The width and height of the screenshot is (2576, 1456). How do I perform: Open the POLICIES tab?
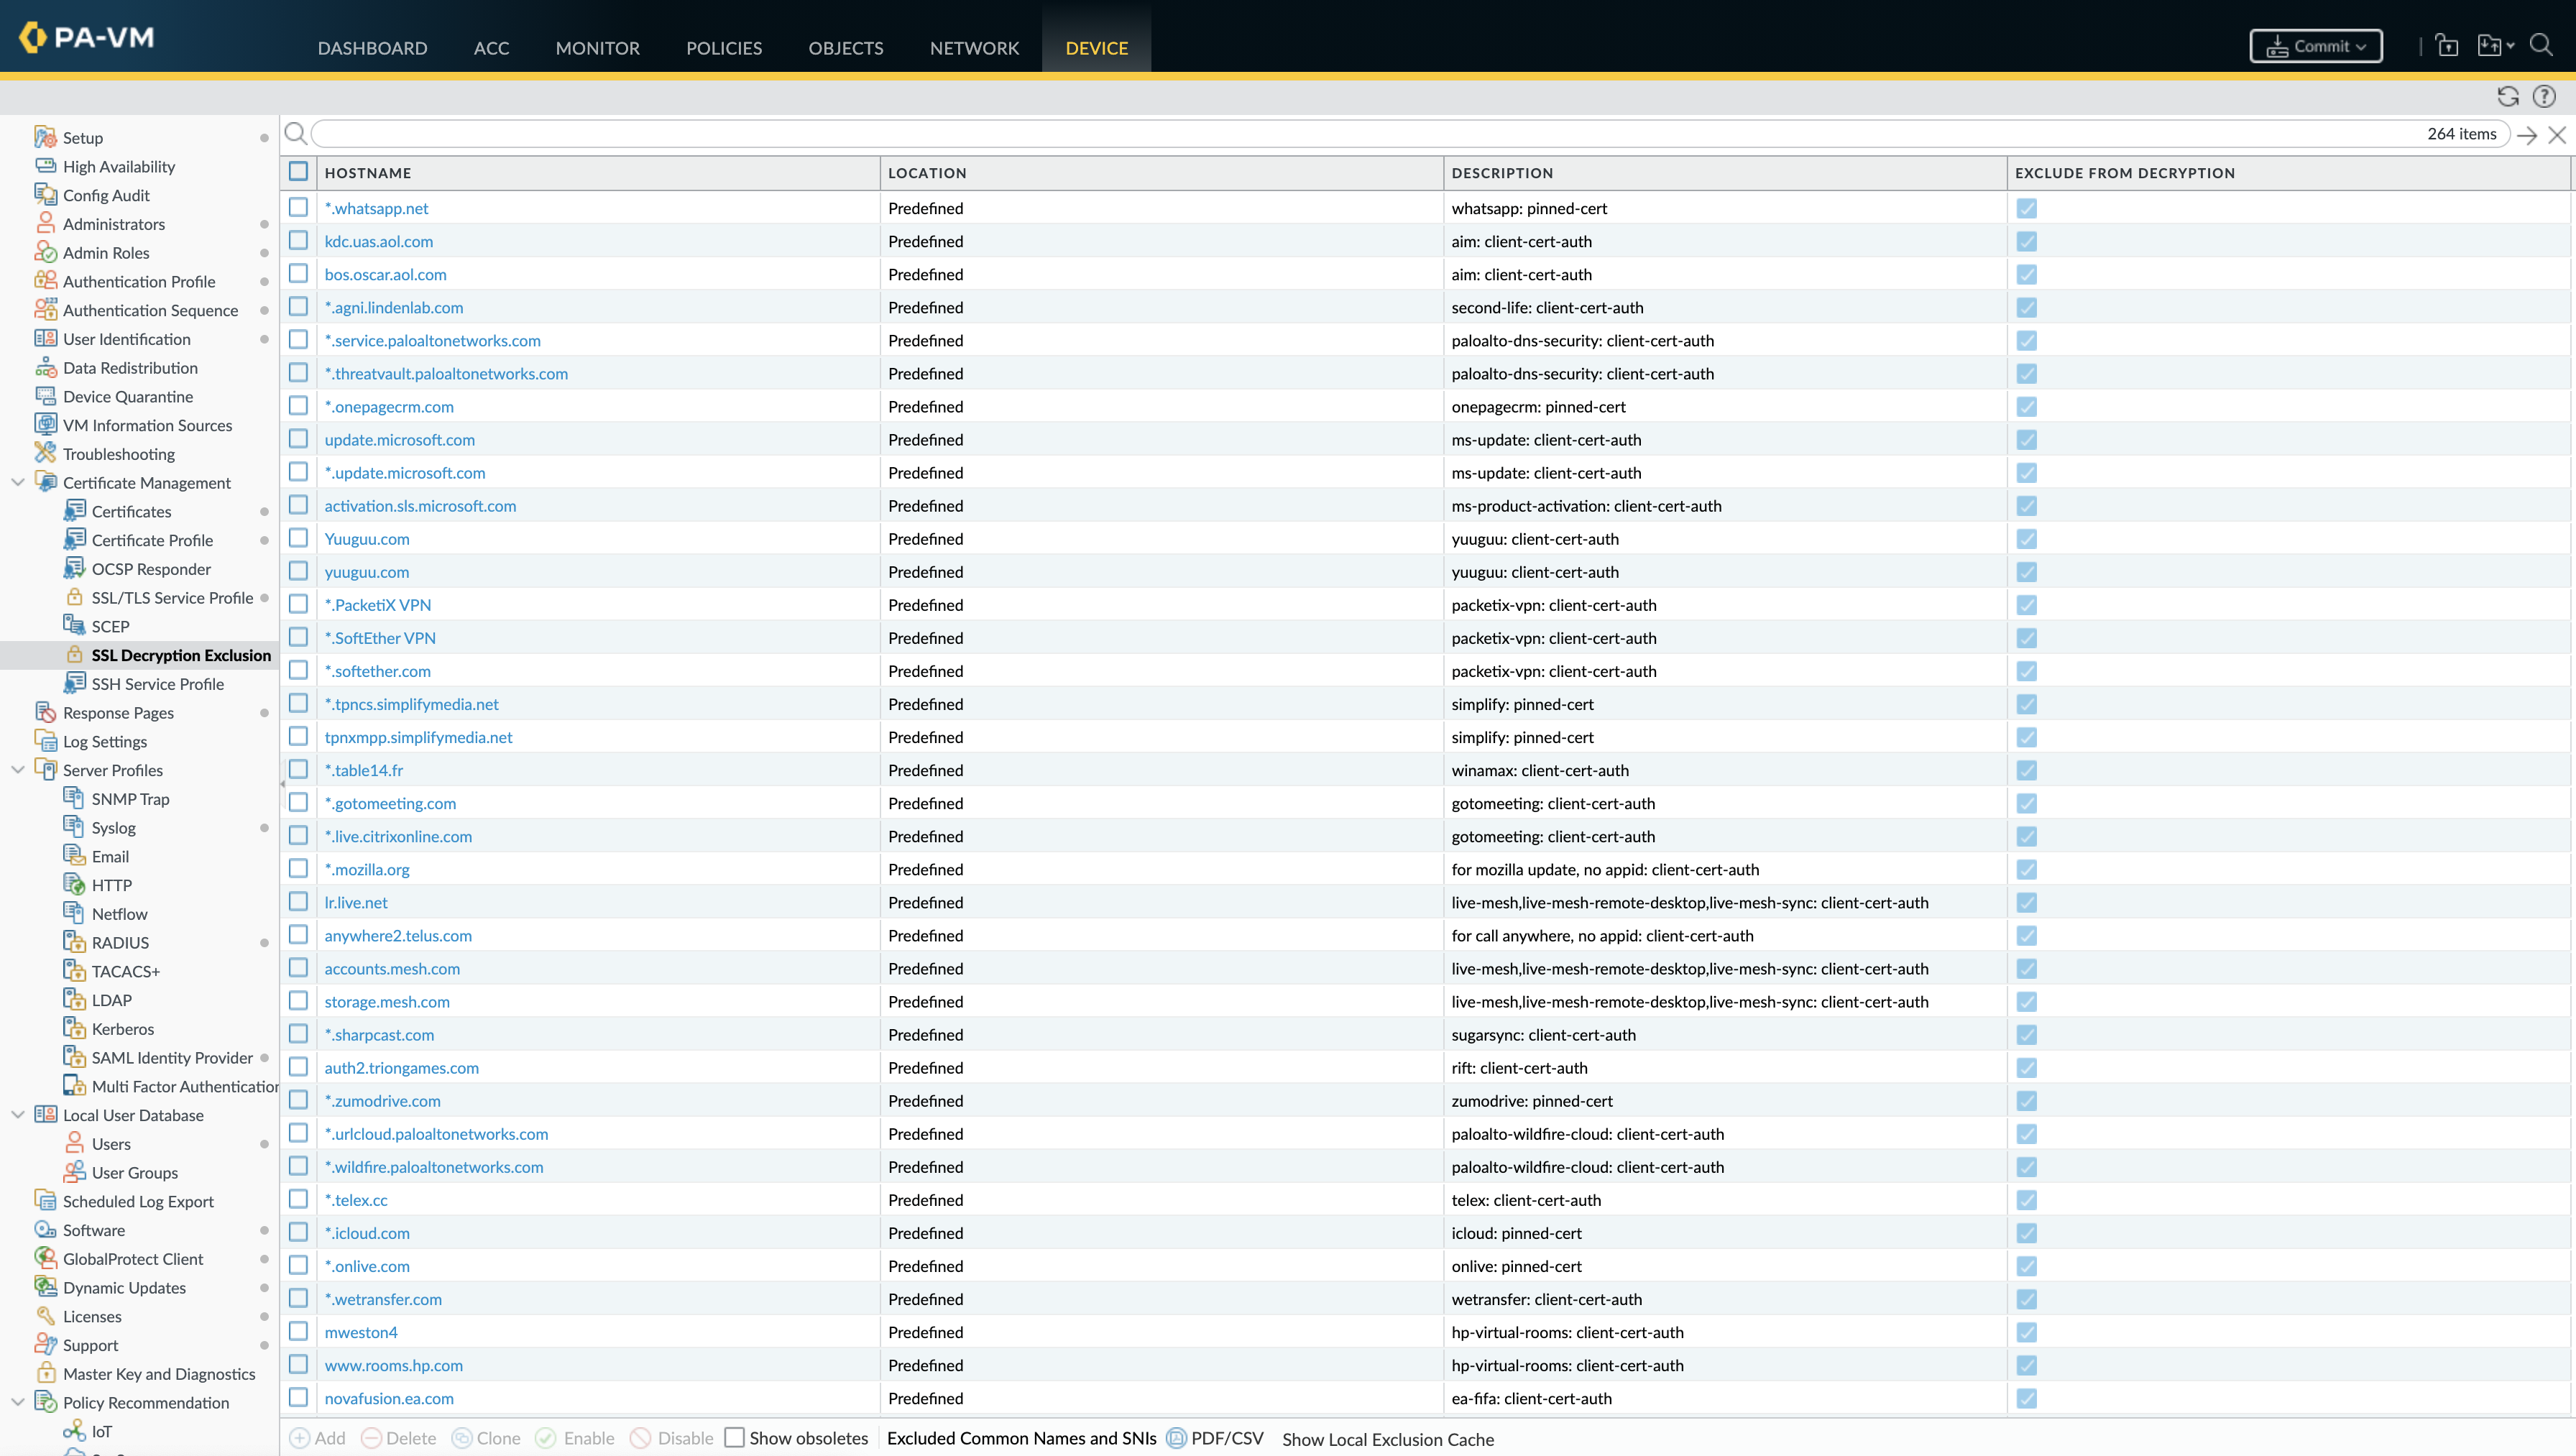tap(724, 48)
